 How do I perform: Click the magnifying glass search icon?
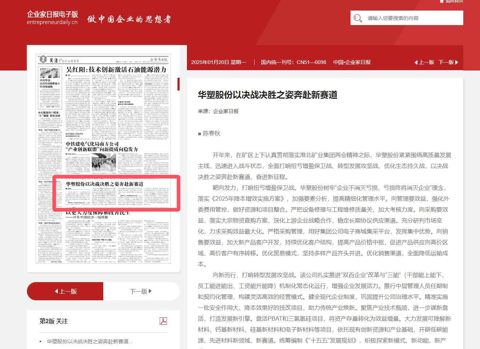coord(358,18)
